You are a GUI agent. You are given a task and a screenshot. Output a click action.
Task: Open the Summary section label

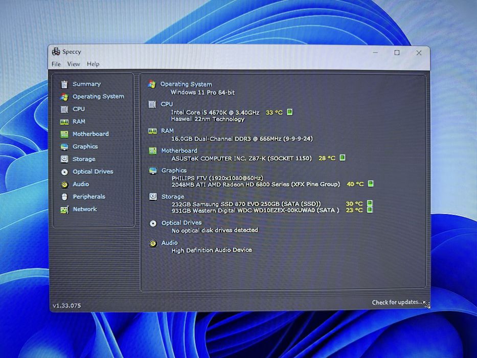pos(87,84)
